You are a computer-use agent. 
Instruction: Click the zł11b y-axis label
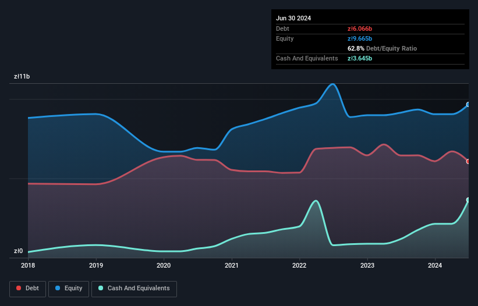[x=22, y=76]
